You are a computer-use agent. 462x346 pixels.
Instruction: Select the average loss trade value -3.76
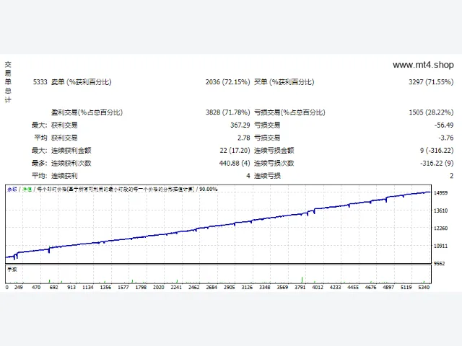point(446,138)
